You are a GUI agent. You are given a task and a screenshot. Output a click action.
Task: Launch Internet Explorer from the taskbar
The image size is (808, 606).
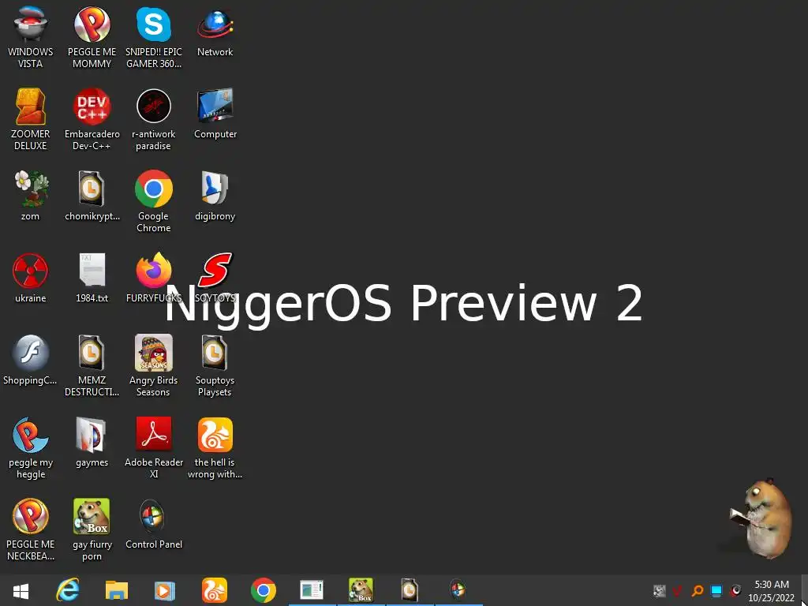coord(68,590)
